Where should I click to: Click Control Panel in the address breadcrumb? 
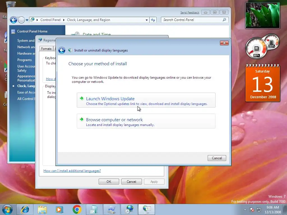pos(50,20)
